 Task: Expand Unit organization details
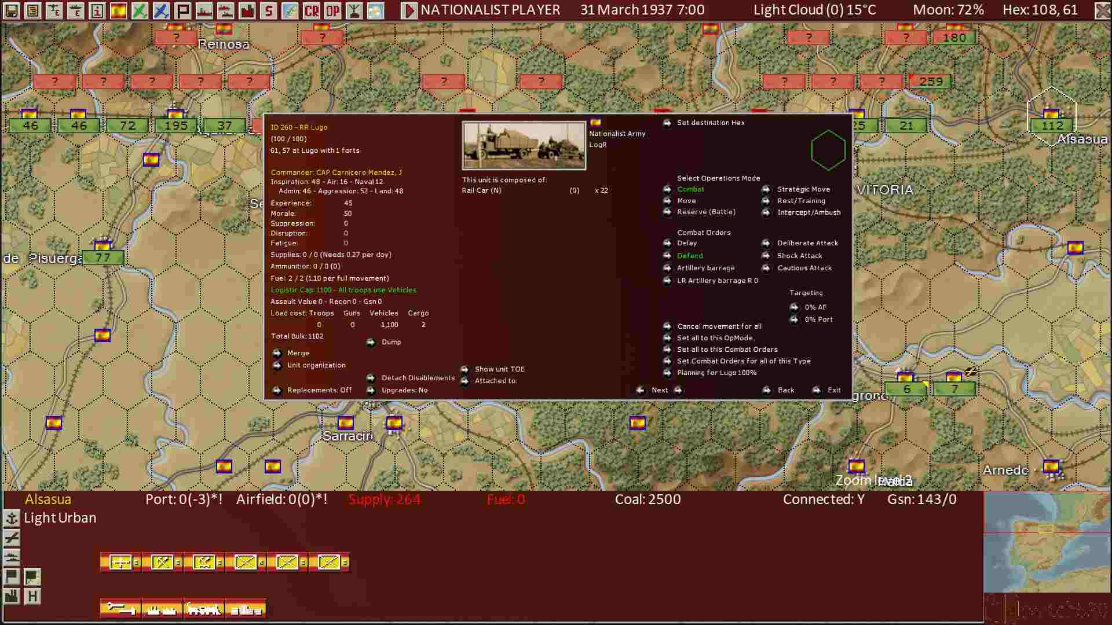(x=316, y=365)
